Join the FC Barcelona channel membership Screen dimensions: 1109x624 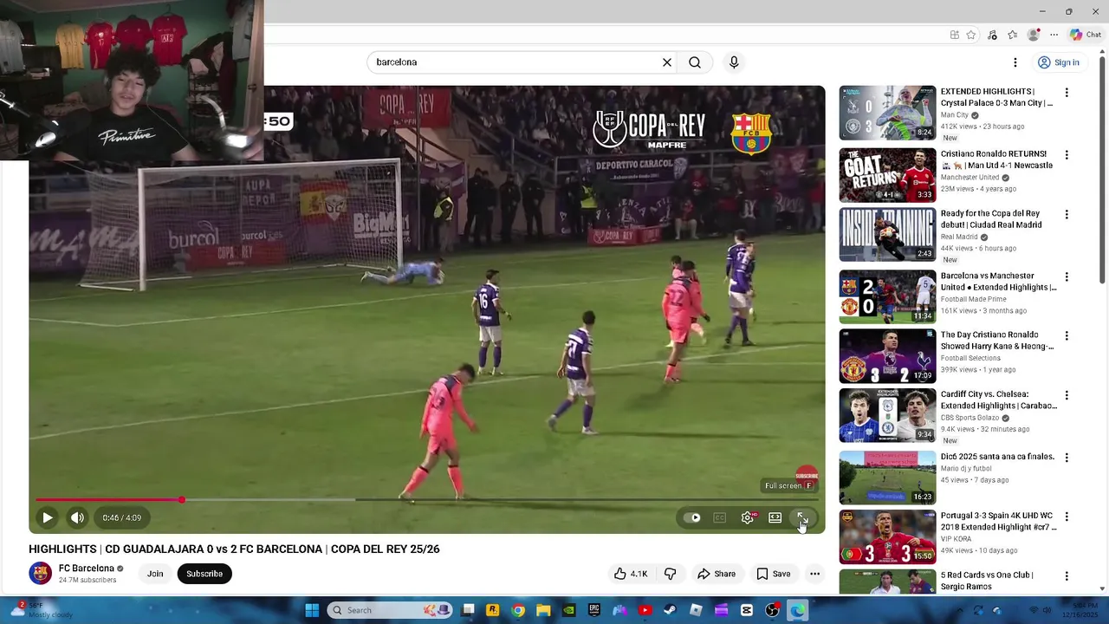(x=155, y=574)
